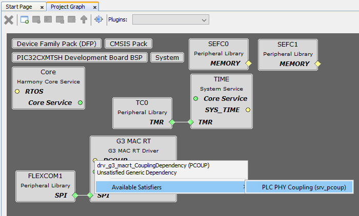Select PIC32CXMTSH Development Board BSP component
Screen dimensions: 359x216
(x=79, y=58)
